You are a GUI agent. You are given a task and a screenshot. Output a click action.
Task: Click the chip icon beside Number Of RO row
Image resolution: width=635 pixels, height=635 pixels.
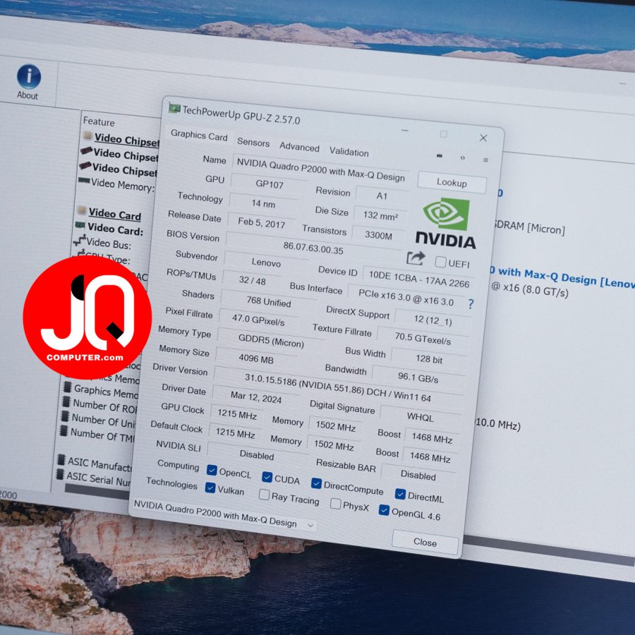(66, 402)
